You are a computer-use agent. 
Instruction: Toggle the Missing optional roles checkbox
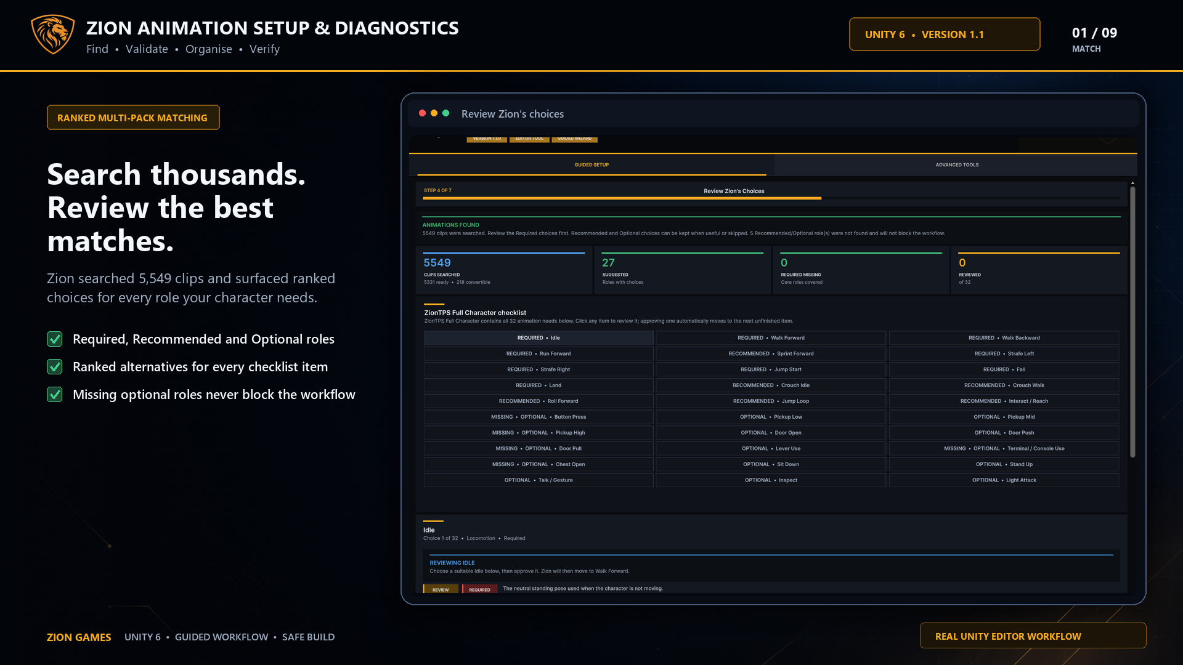[x=55, y=395]
